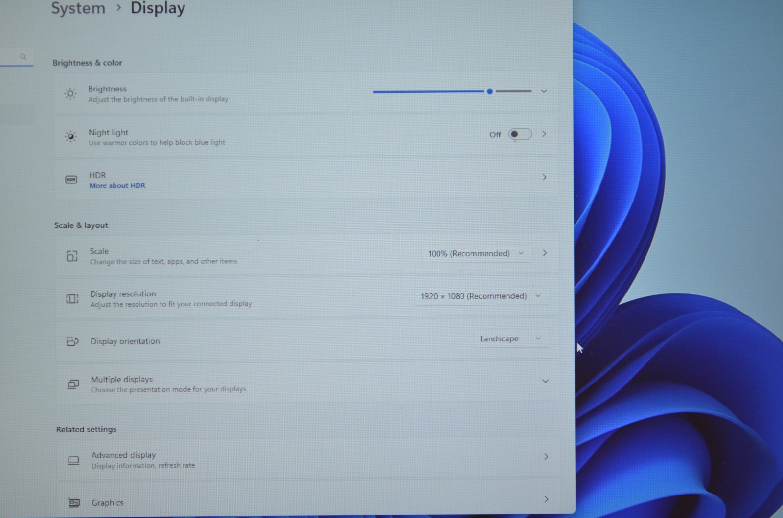This screenshot has width=783, height=518.
Task: Open the Display resolution dropdown
Action: (x=481, y=296)
